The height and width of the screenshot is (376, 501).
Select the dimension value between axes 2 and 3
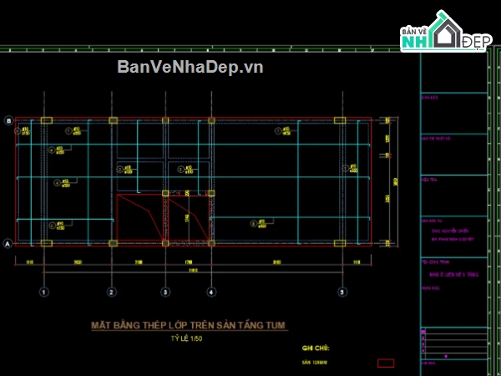tap(139, 262)
